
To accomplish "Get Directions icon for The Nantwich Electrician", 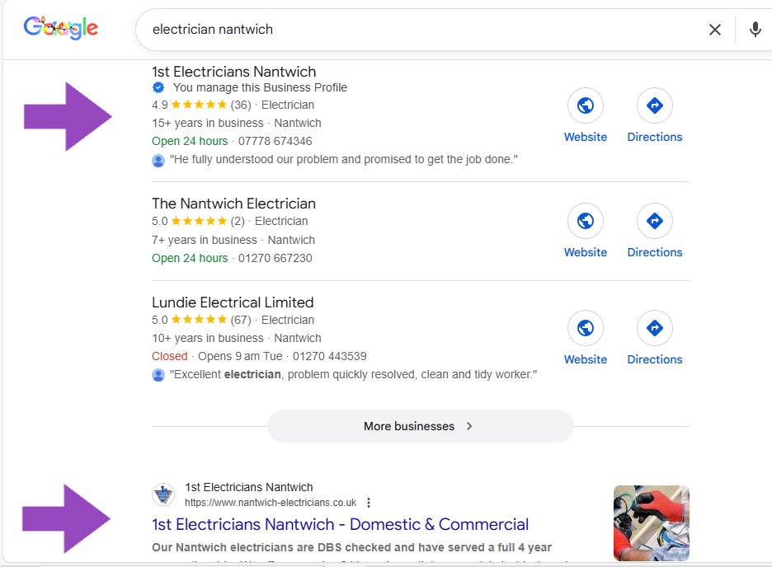I will 654,222.
